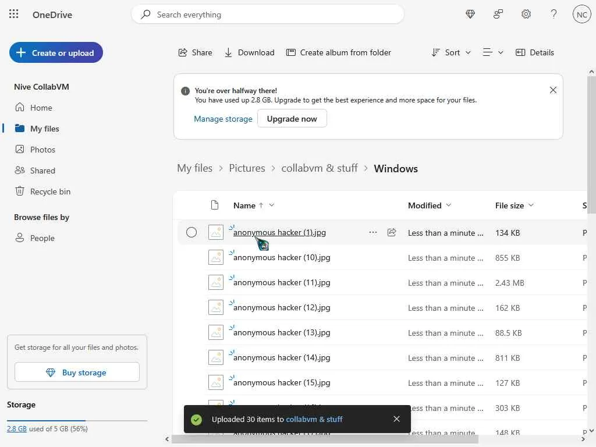Navigate to the Shared section

(x=42, y=171)
